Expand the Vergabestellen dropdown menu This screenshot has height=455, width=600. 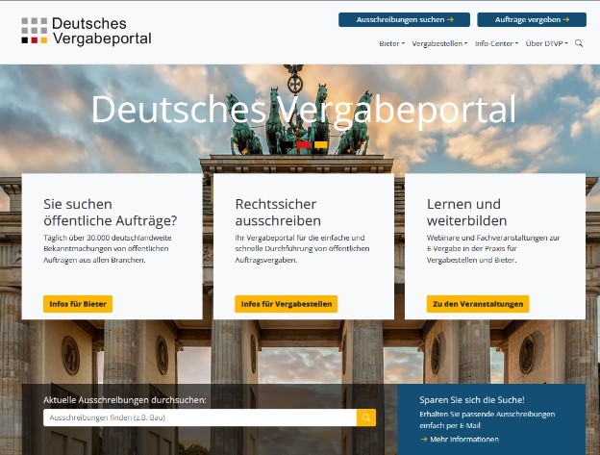click(438, 43)
